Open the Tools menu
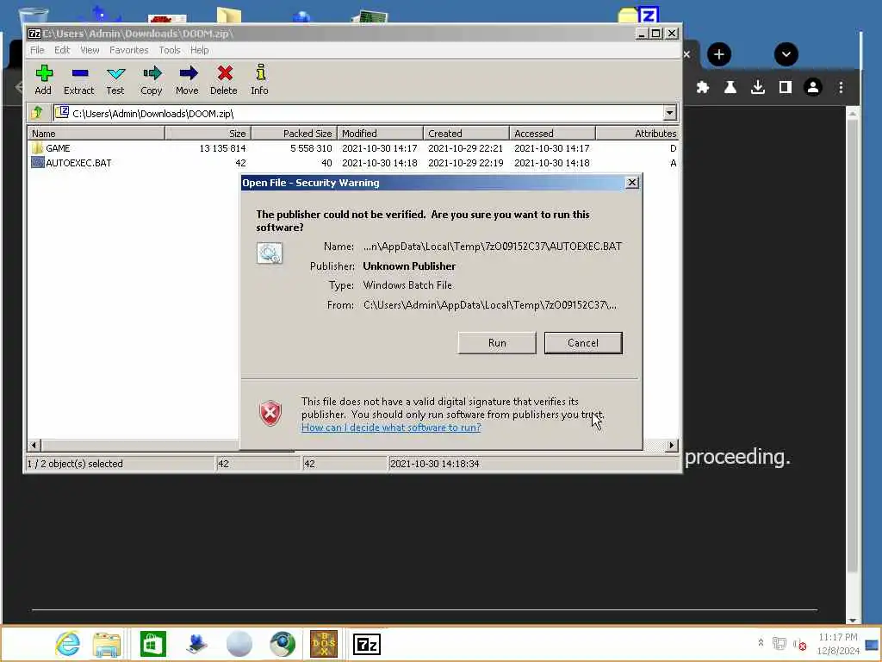This screenshot has width=882, height=662. [170, 50]
